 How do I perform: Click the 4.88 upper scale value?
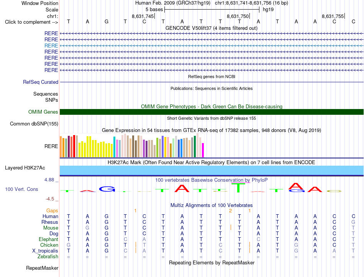(x=49, y=180)
